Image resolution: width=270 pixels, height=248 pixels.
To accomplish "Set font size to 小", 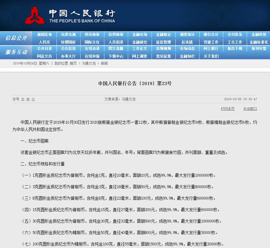I will (33, 99).
